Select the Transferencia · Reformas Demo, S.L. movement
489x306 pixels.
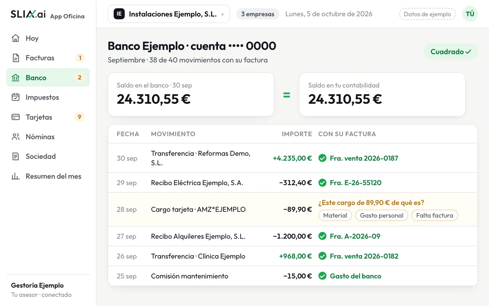[293, 158]
